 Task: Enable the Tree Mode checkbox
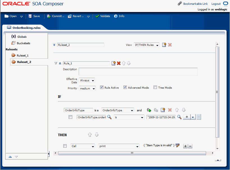click(155, 88)
